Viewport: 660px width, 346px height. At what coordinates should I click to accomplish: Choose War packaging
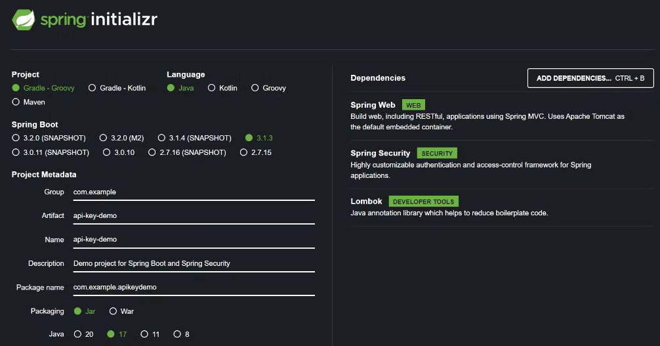click(x=121, y=311)
